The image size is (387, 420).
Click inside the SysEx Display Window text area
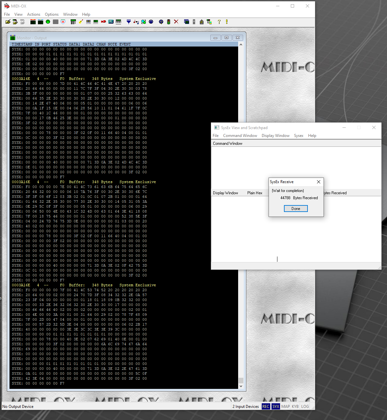[x=296, y=229]
